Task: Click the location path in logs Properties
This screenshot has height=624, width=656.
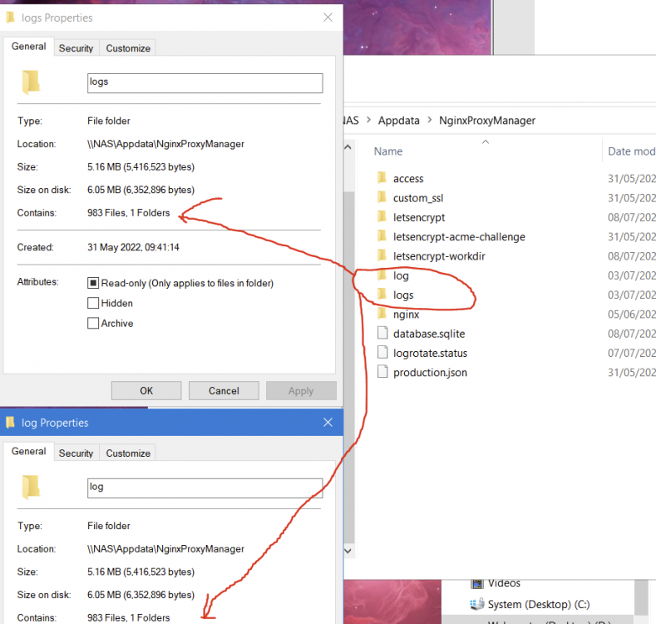Action: click(165, 144)
